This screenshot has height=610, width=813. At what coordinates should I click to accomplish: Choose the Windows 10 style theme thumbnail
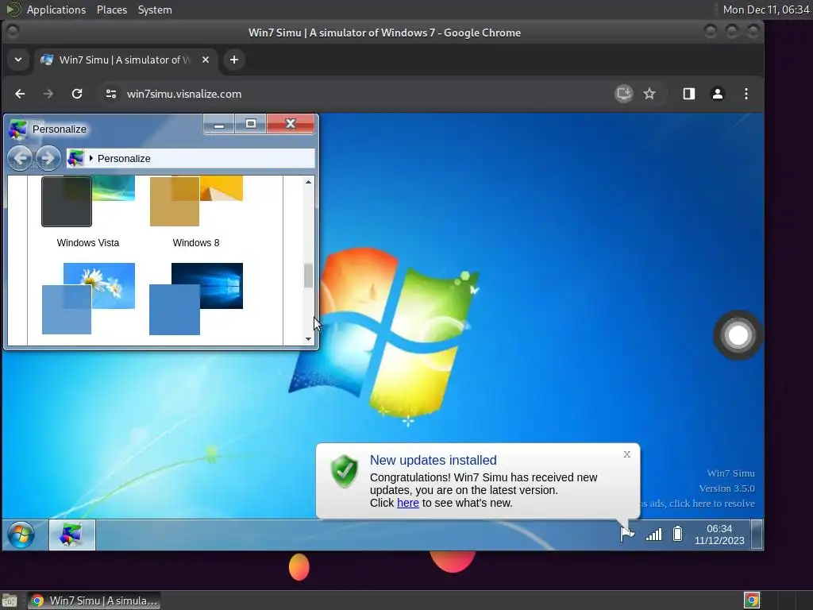click(196, 299)
